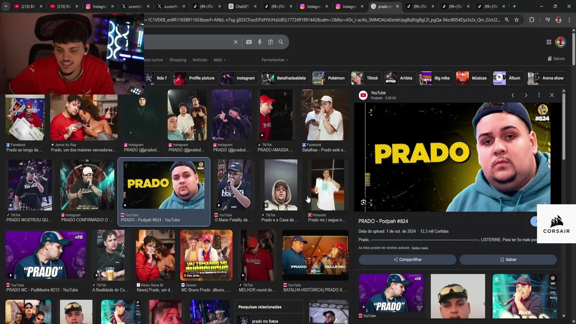Image resolution: width=576 pixels, height=324 pixels.
Task: Close the image preview panel
Action: coord(552,95)
